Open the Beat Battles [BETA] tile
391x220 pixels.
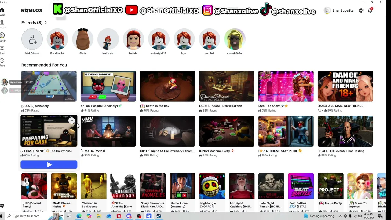tap(301, 186)
